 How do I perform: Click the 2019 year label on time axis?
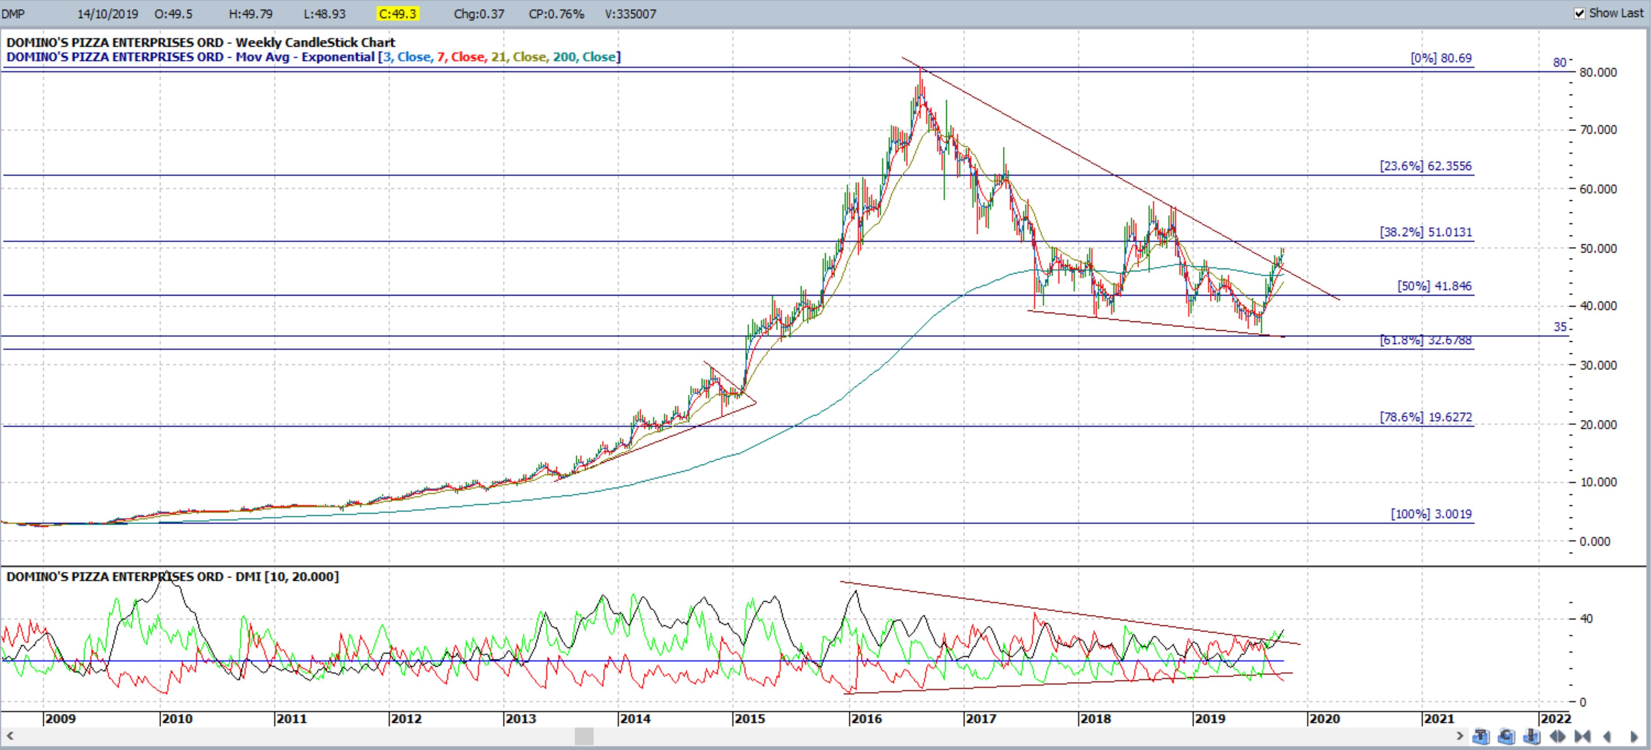tap(1210, 719)
